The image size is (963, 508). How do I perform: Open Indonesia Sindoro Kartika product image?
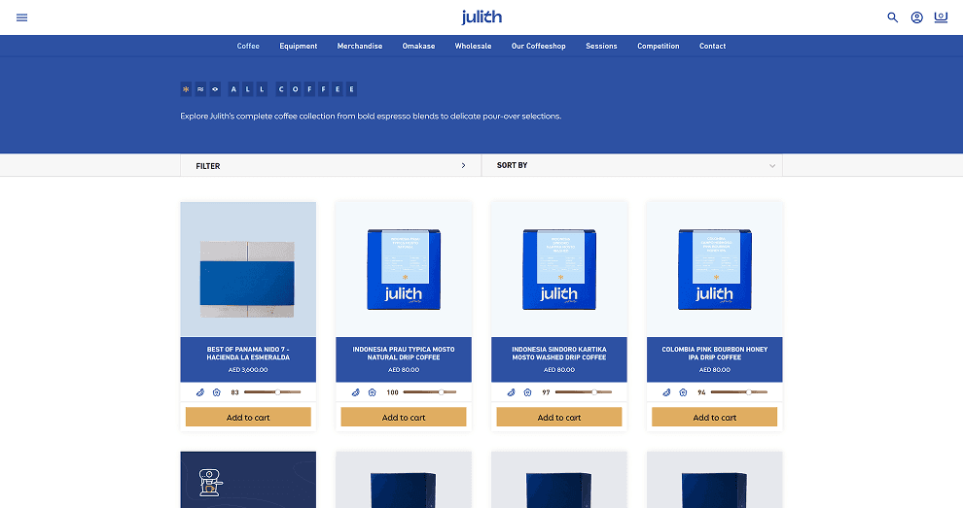[x=559, y=269]
